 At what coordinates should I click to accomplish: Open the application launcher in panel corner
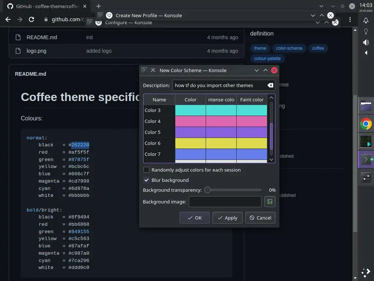coord(366,273)
